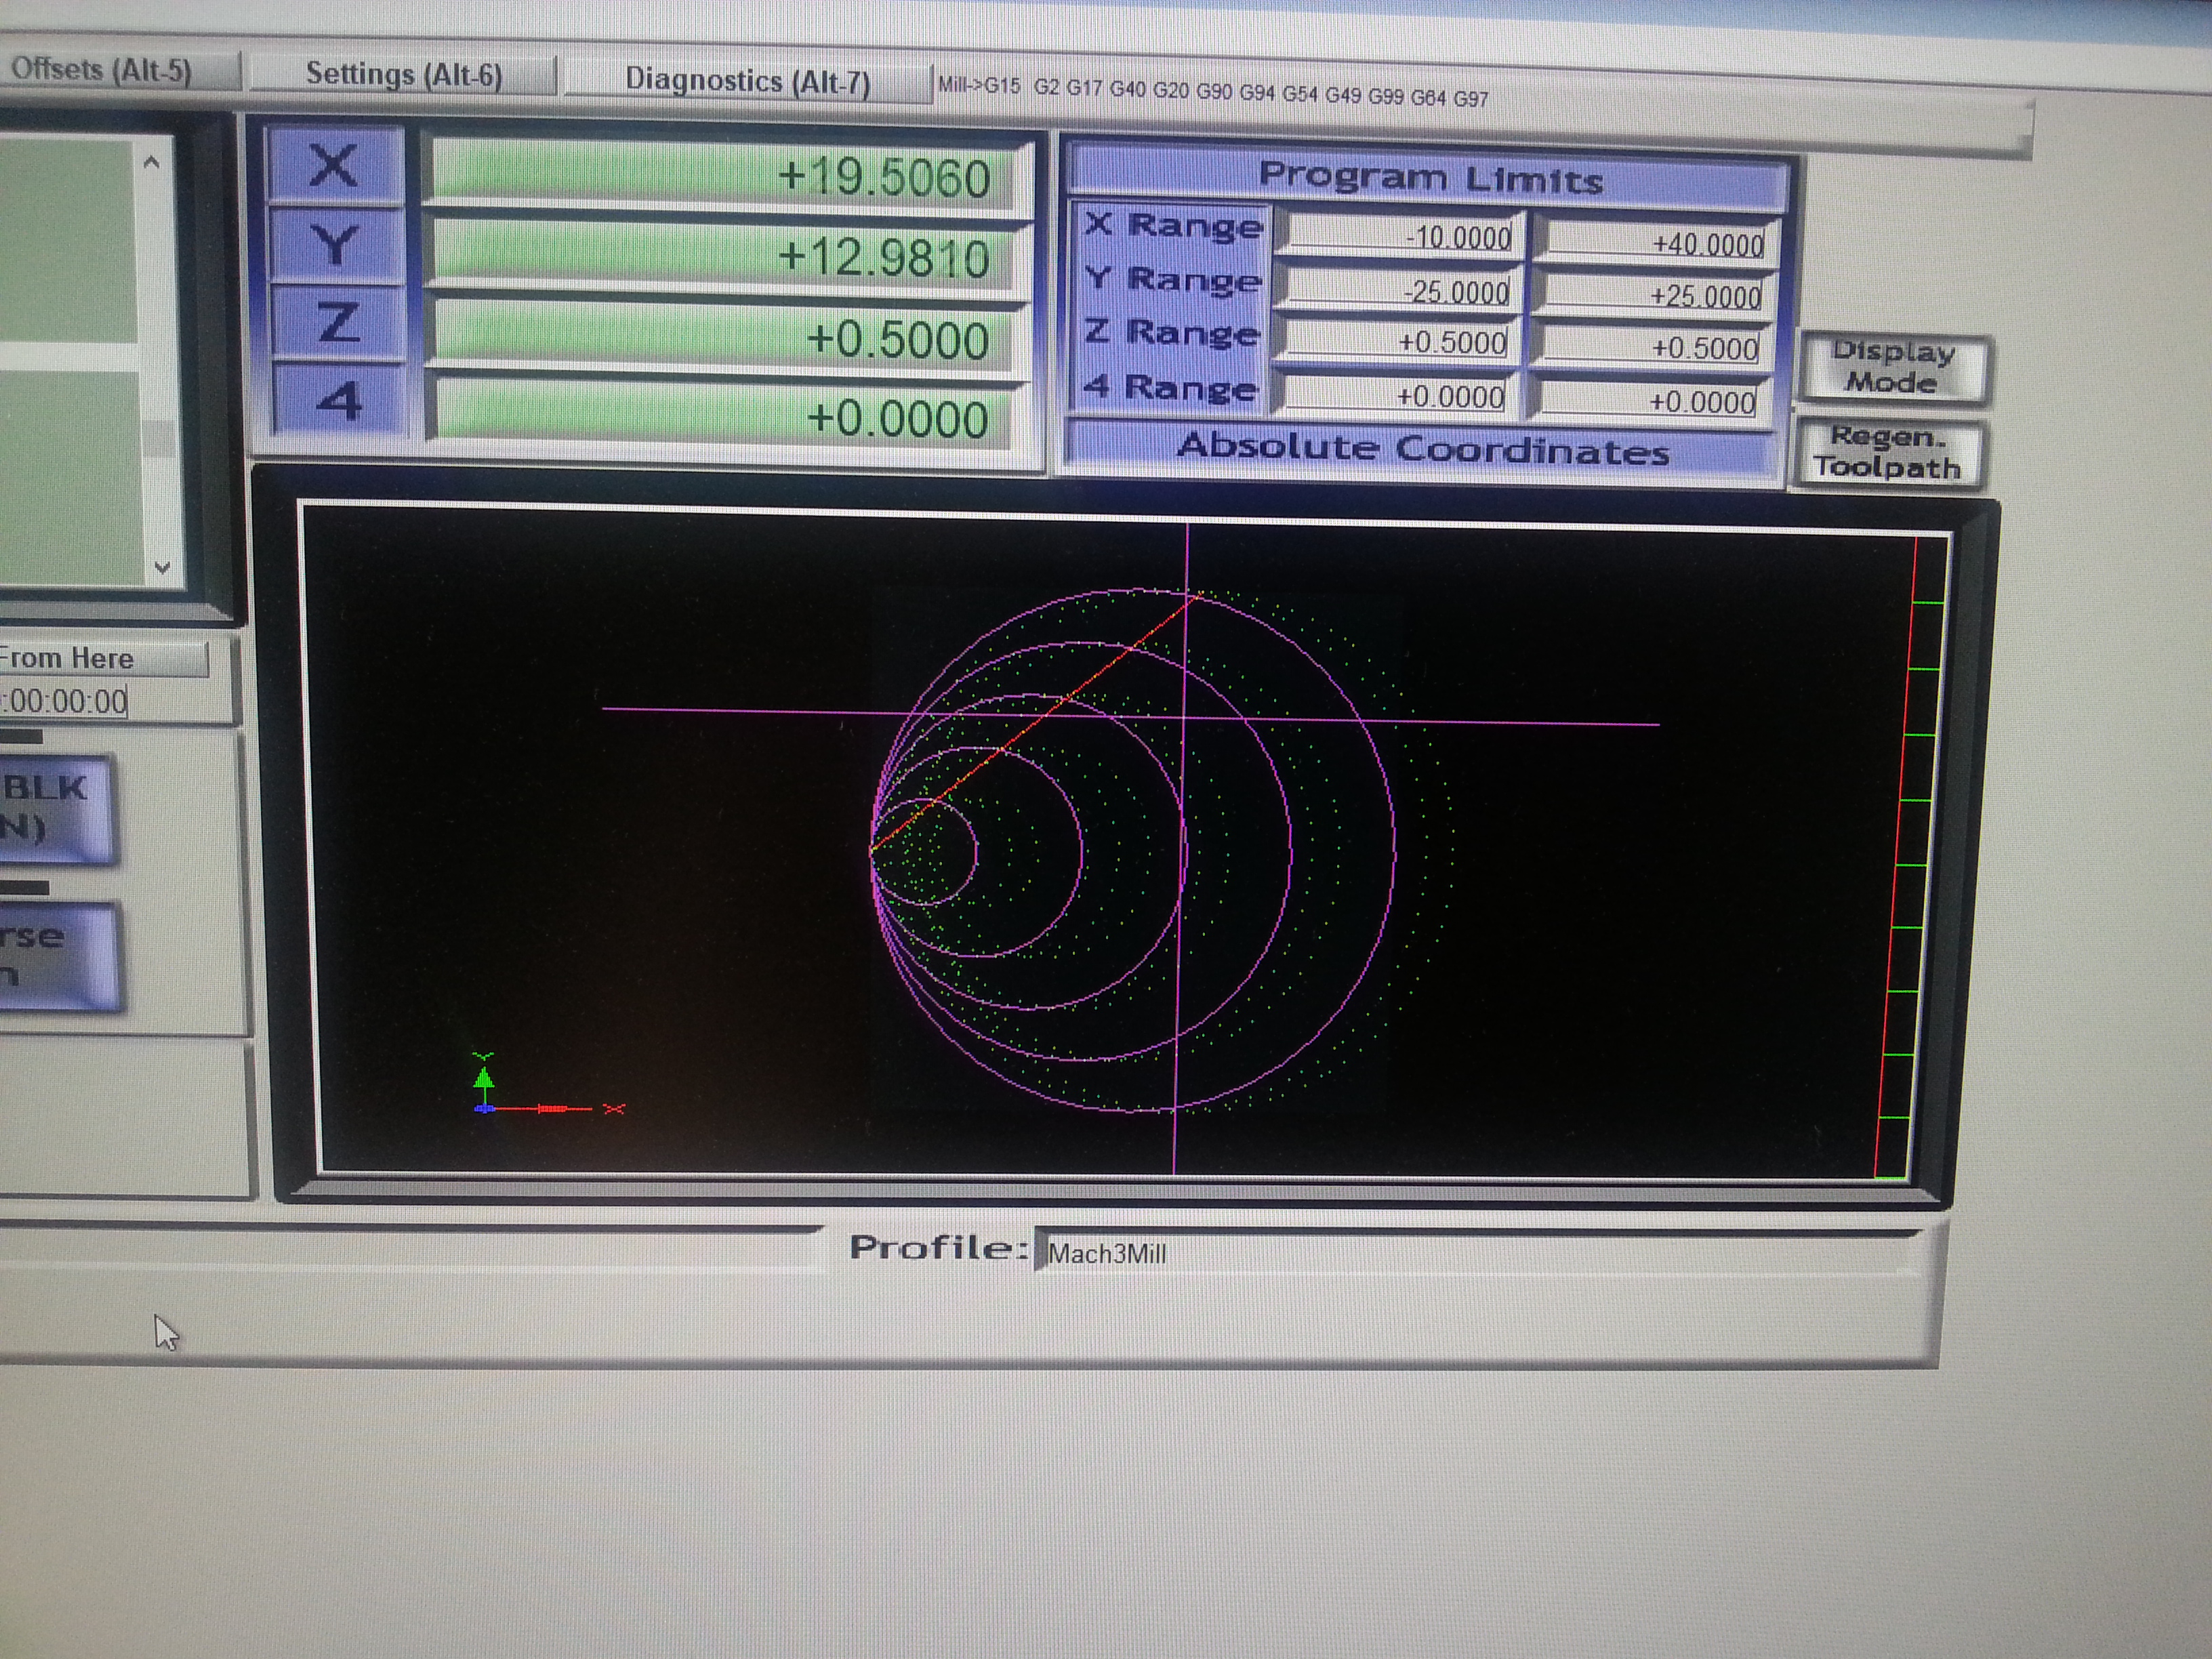Click the Run From Here button
The image size is (2212, 1659).
(x=100, y=659)
